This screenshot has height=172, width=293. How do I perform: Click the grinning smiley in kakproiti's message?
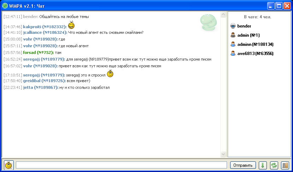coord(71,25)
